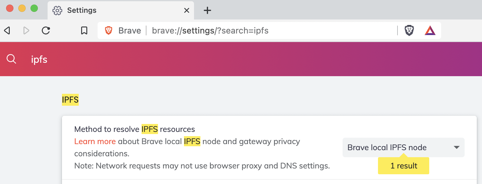The image size is (482, 184).
Task: Select the Settings tab
Action: click(x=121, y=10)
